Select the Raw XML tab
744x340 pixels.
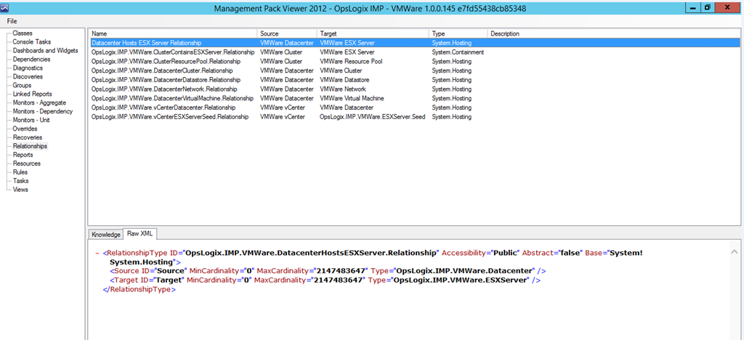(x=141, y=234)
